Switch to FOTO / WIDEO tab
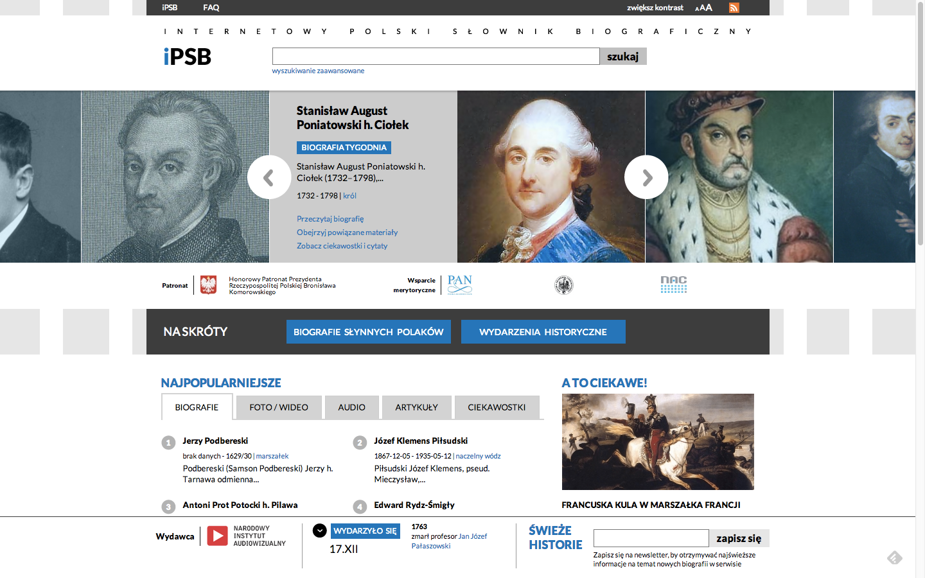Image resolution: width=925 pixels, height=578 pixels. [279, 407]
